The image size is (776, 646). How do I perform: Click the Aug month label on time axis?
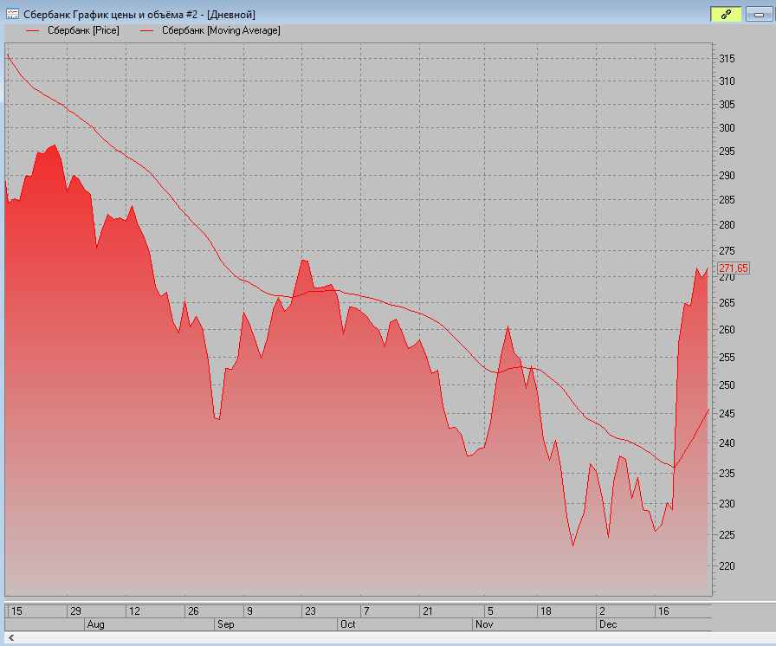[95, 624]
